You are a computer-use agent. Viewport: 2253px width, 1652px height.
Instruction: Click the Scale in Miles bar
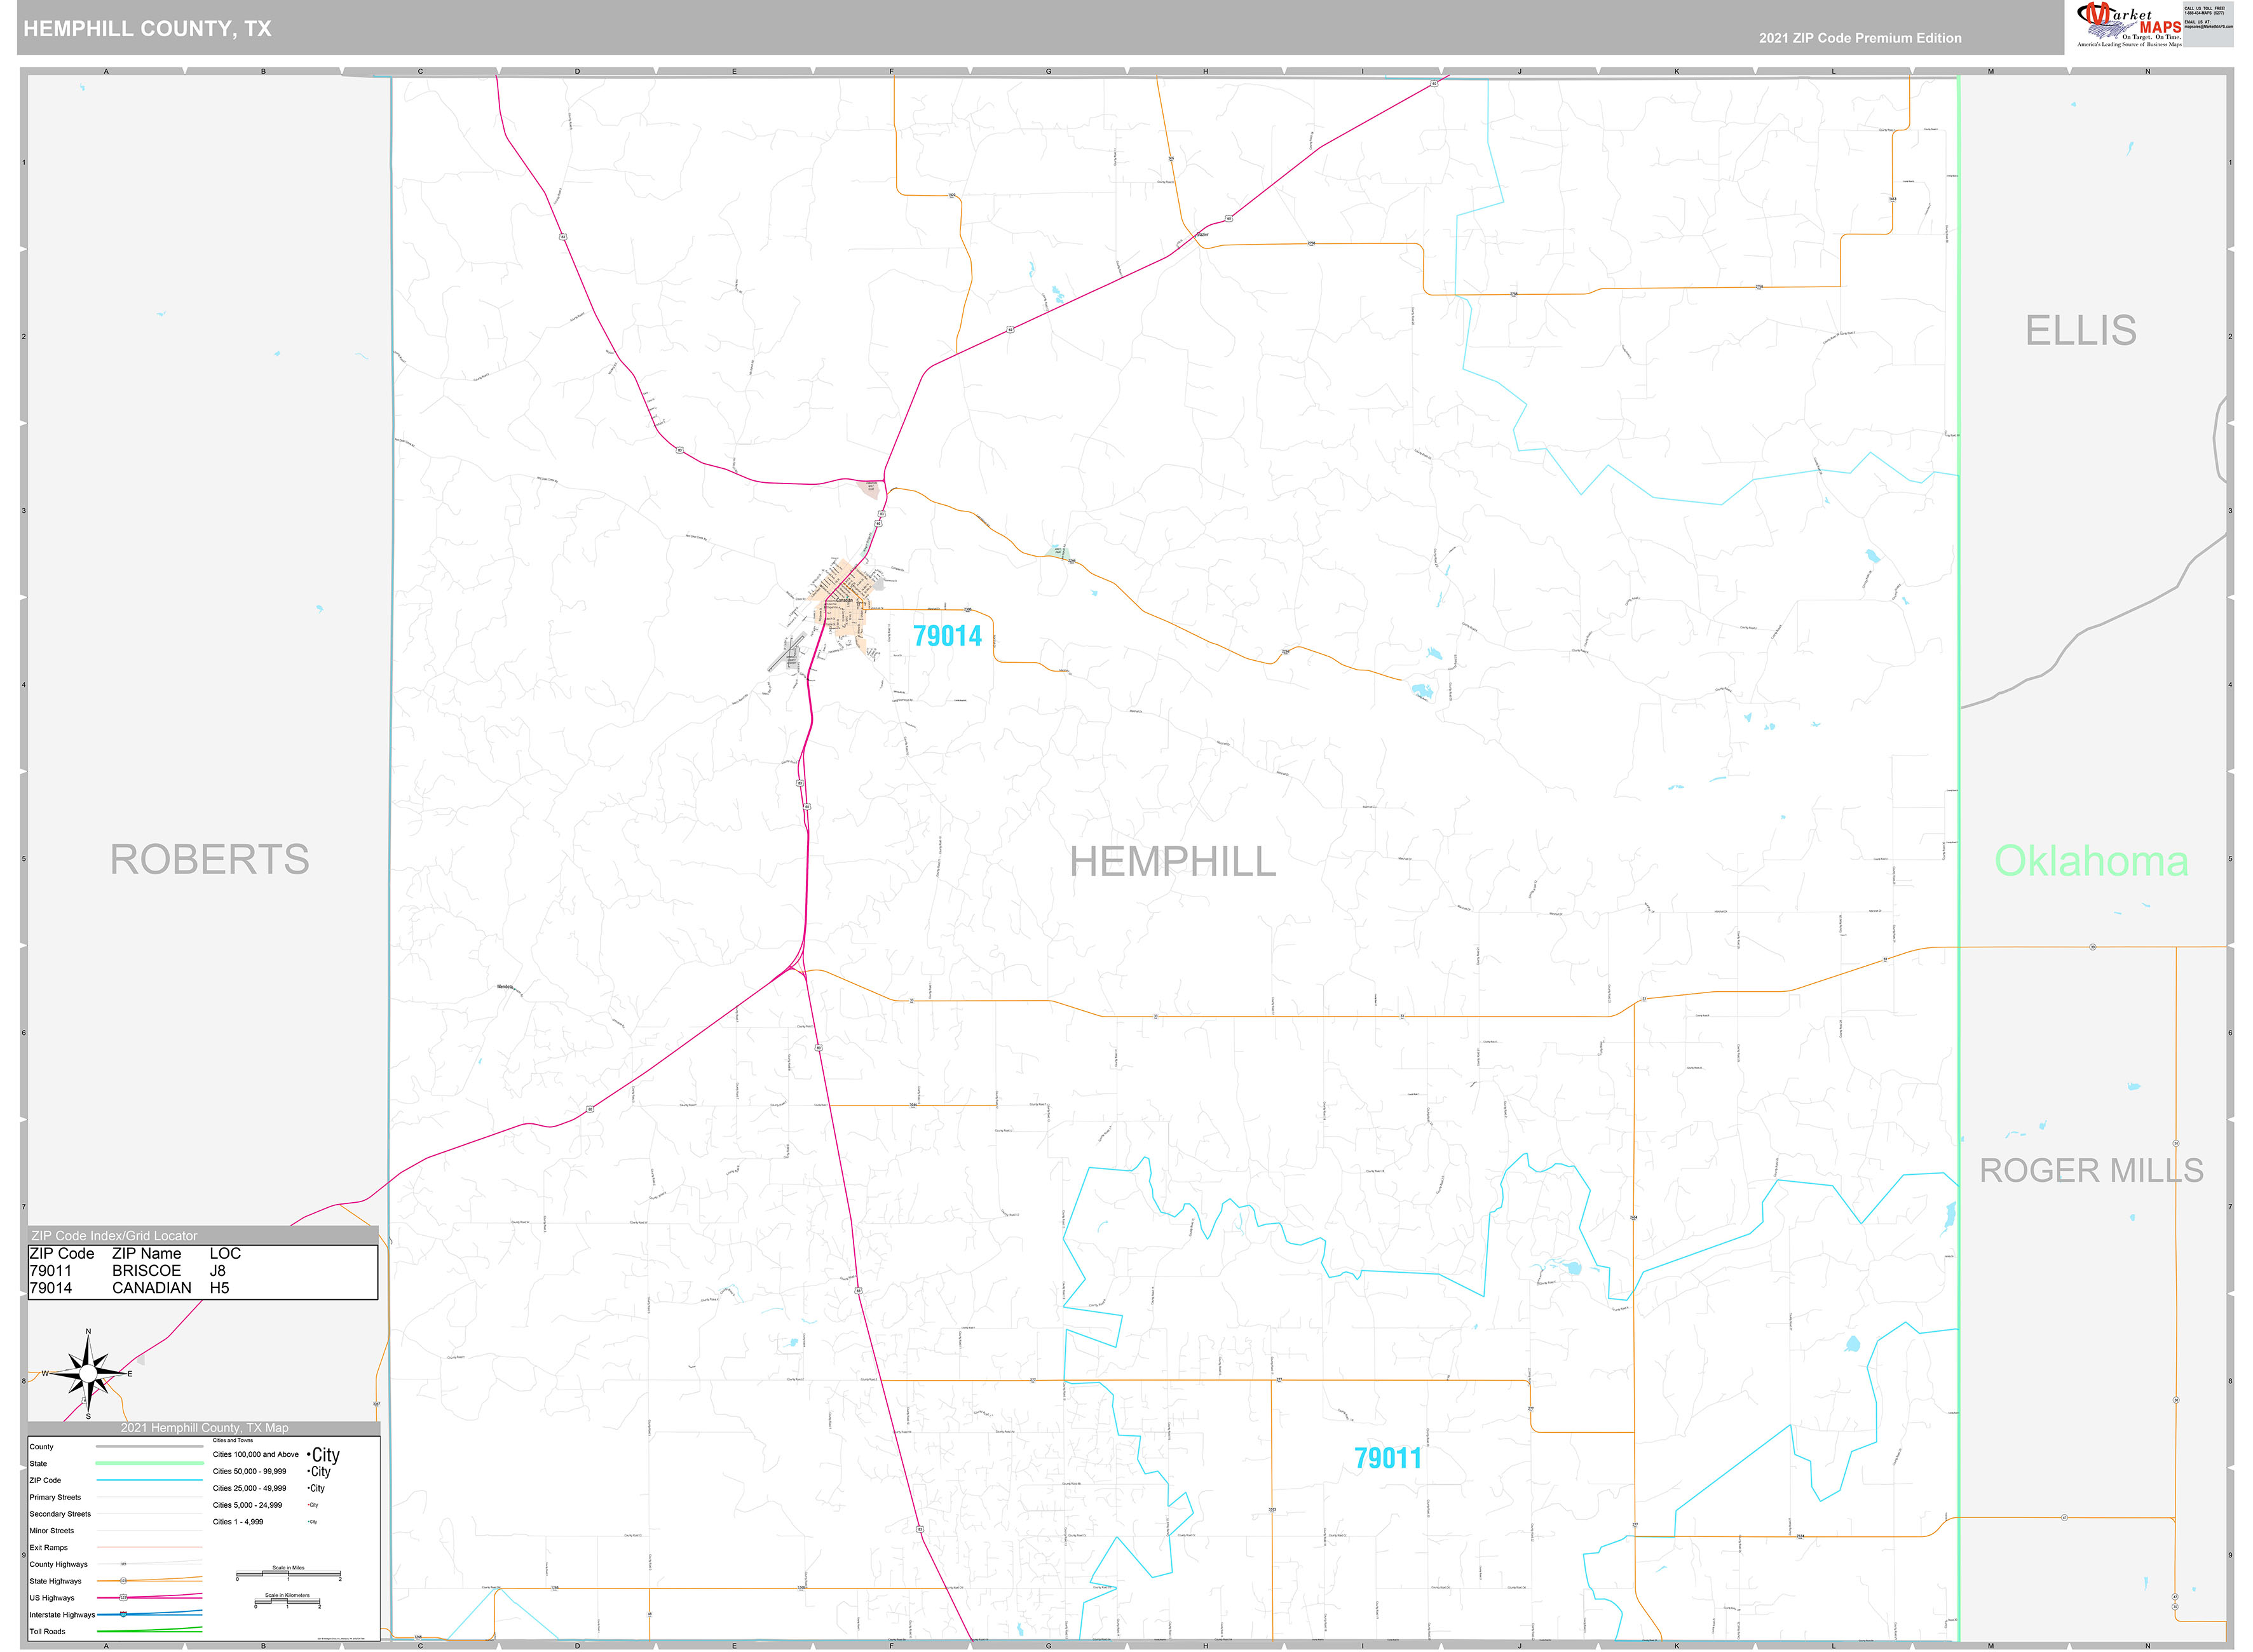[x=289, y=1574]
